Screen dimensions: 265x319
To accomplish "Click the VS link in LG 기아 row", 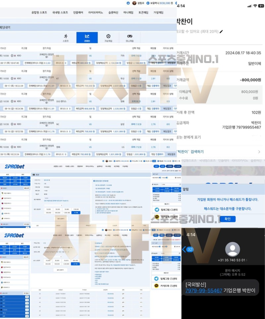I will click(x=90, y=55).
